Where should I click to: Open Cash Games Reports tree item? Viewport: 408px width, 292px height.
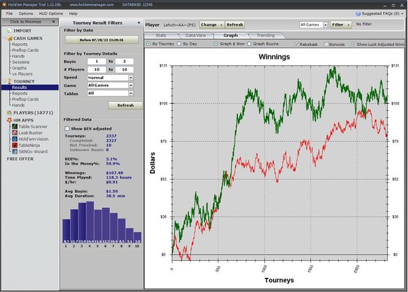pyautogui.click(x=20, y=45)
